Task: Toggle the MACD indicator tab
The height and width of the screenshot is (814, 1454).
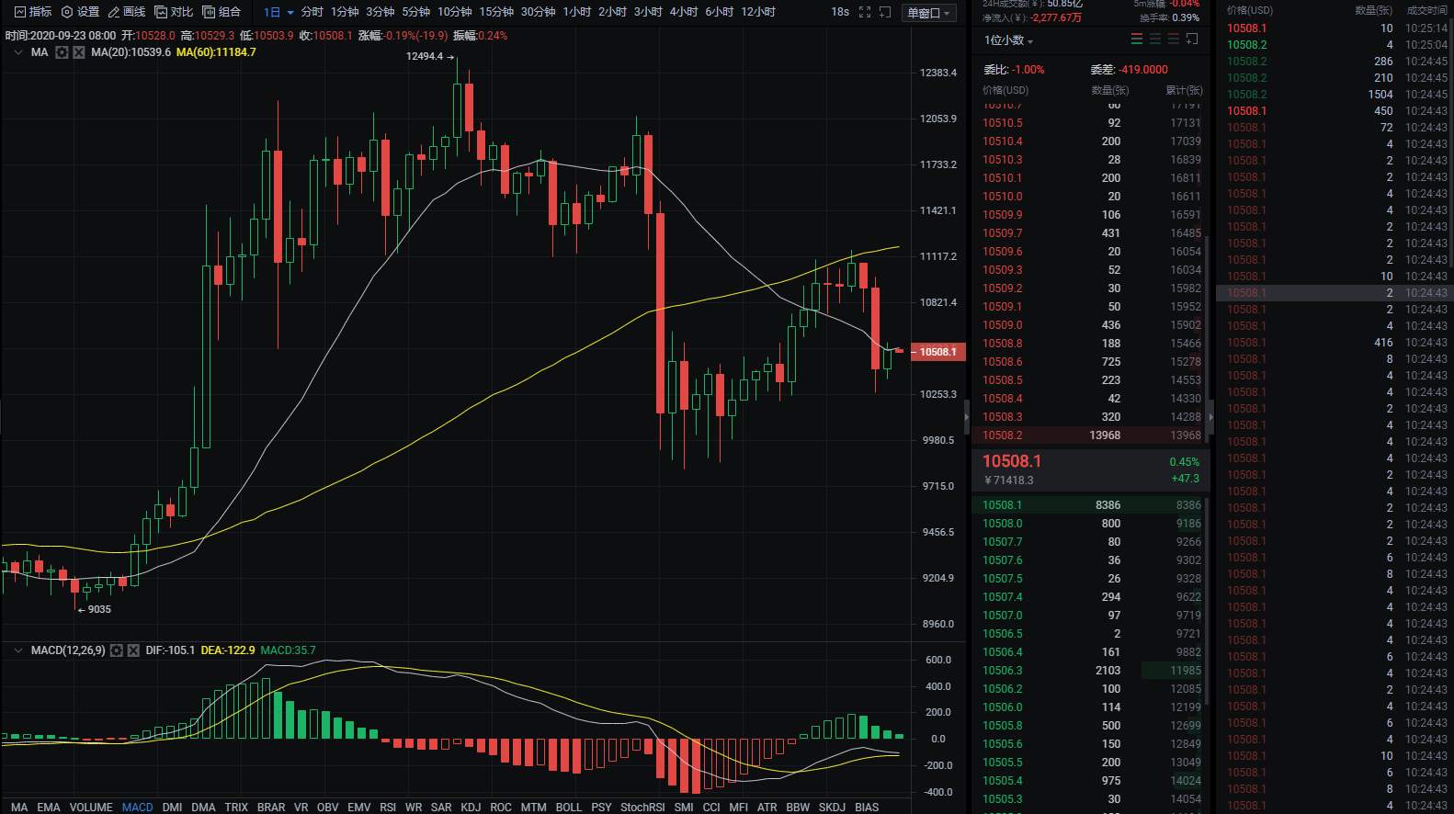Action: (138, 807)
